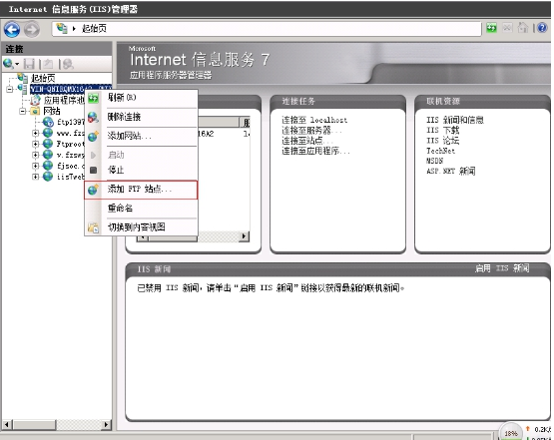Open the IIS 下载 link
Image resolution: width=554 pixels, height=440 pixels.
point(443,130)
